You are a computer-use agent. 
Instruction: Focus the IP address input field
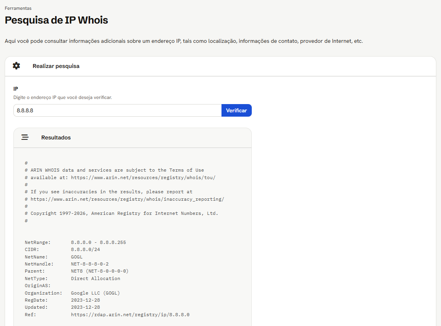point(117,110)
